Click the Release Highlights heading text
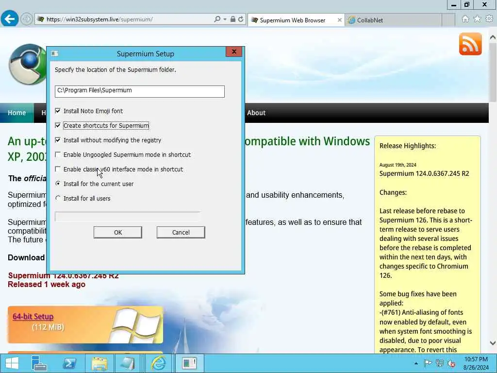The width and height of the screenshot is (497, 373). pos(408,146)
